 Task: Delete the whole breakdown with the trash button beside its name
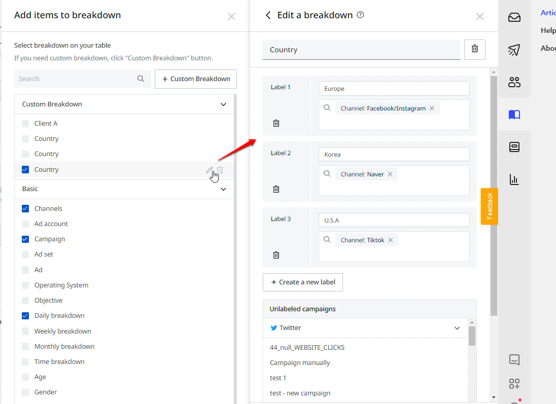475,49
